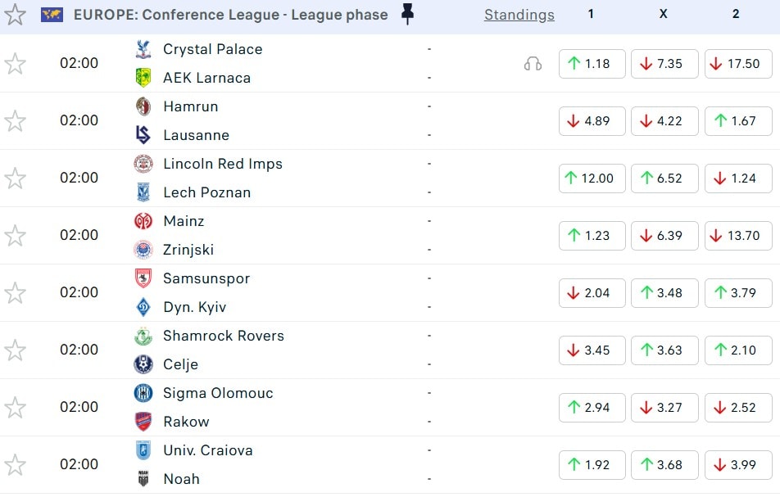Toggle favorite star for Mainz vs Zrinjski

(16, 236)
